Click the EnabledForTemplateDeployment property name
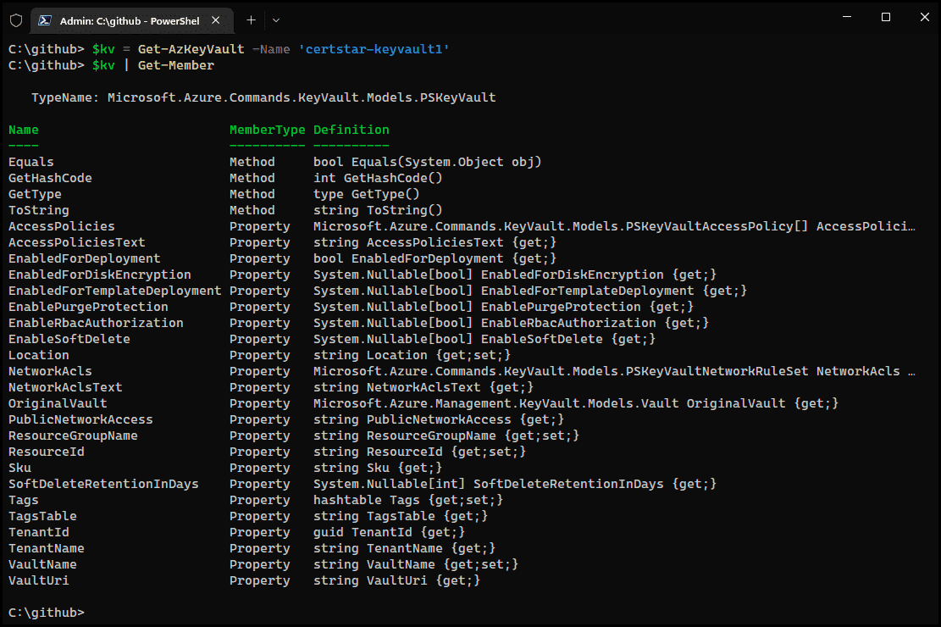This screenshot has width=941, height=627. click(x=114, y=291)
